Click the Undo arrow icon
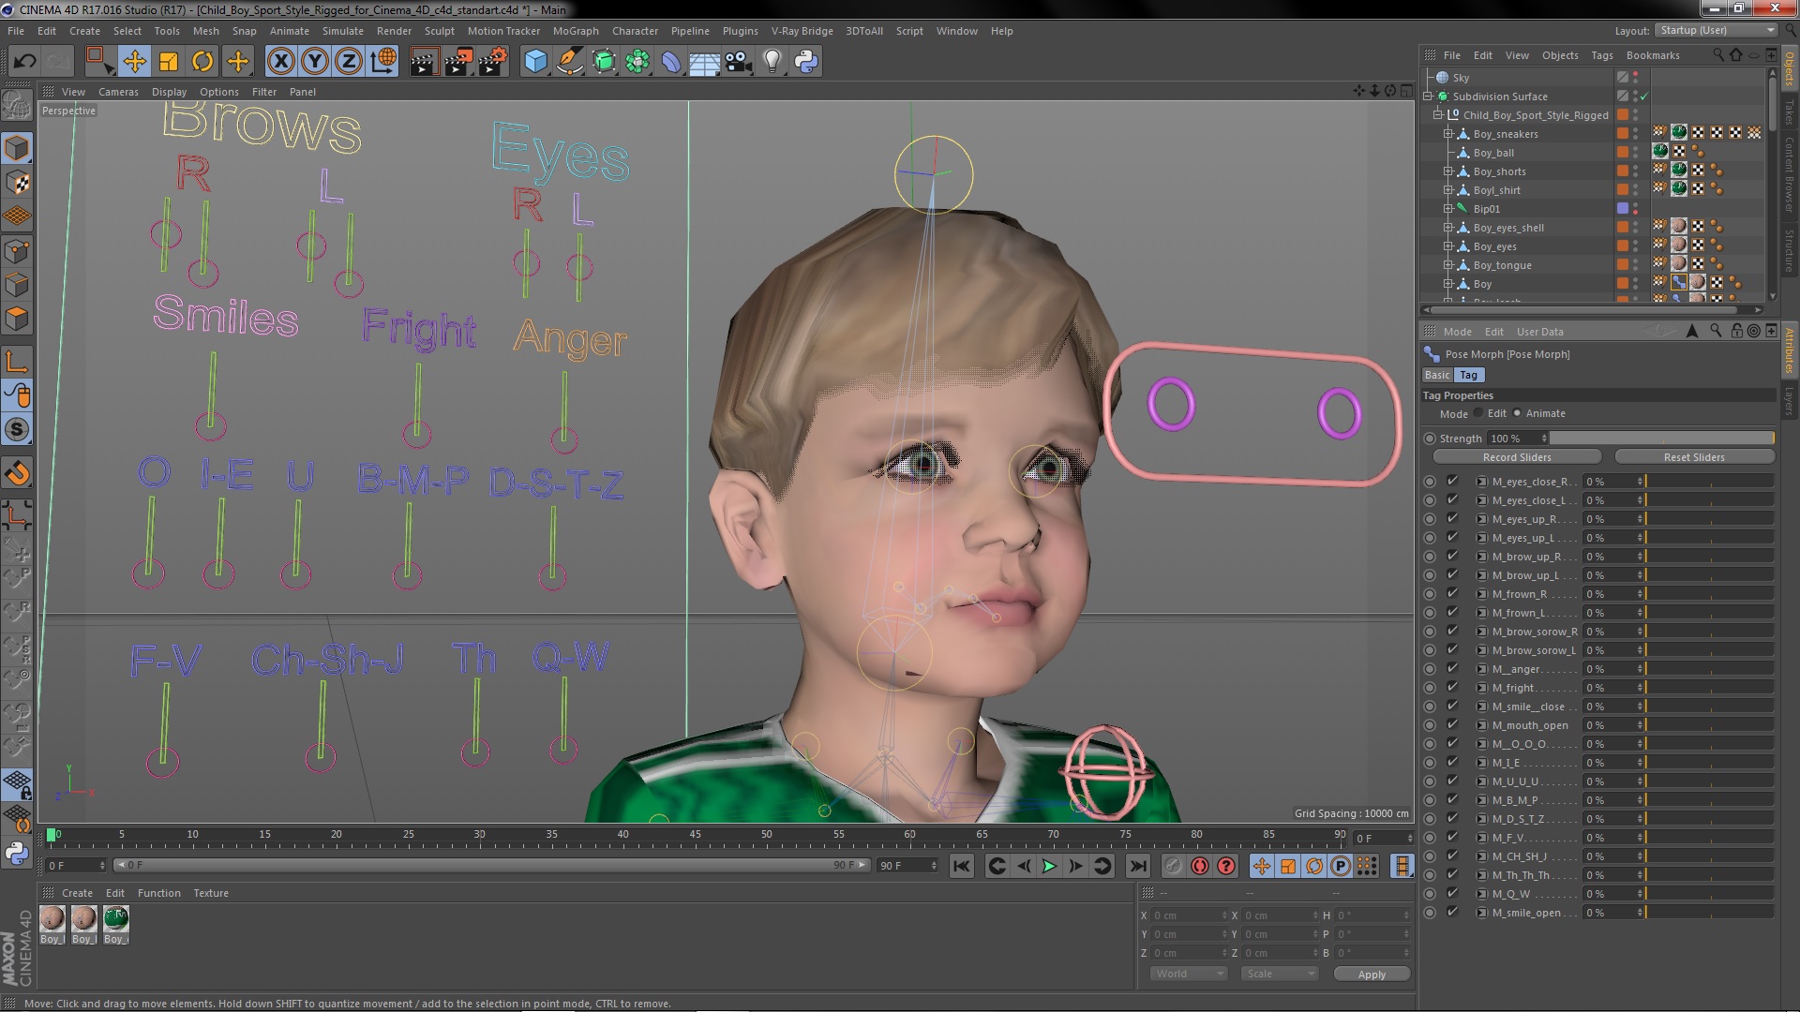Screen dimensions: 1800x1012 point(24,62)
